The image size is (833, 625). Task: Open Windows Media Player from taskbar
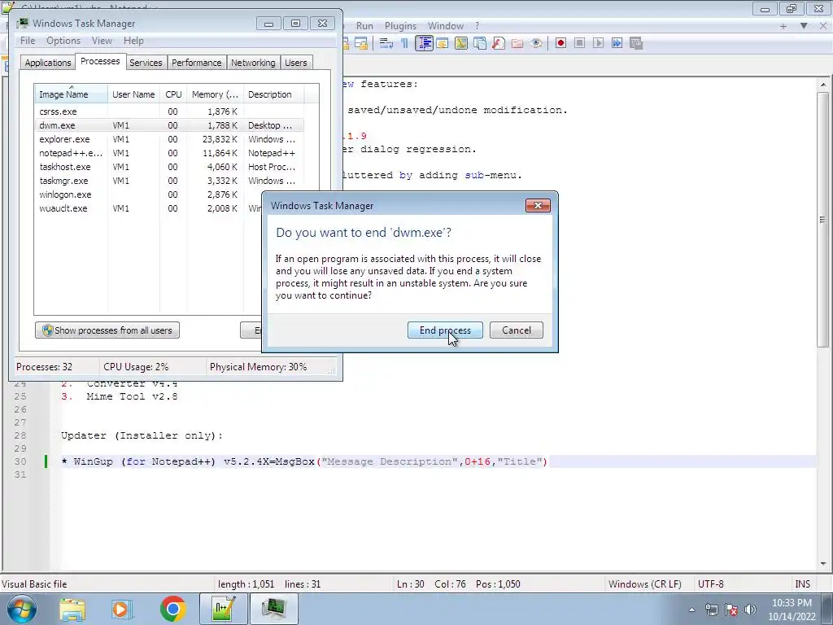[x=121, y=609]
